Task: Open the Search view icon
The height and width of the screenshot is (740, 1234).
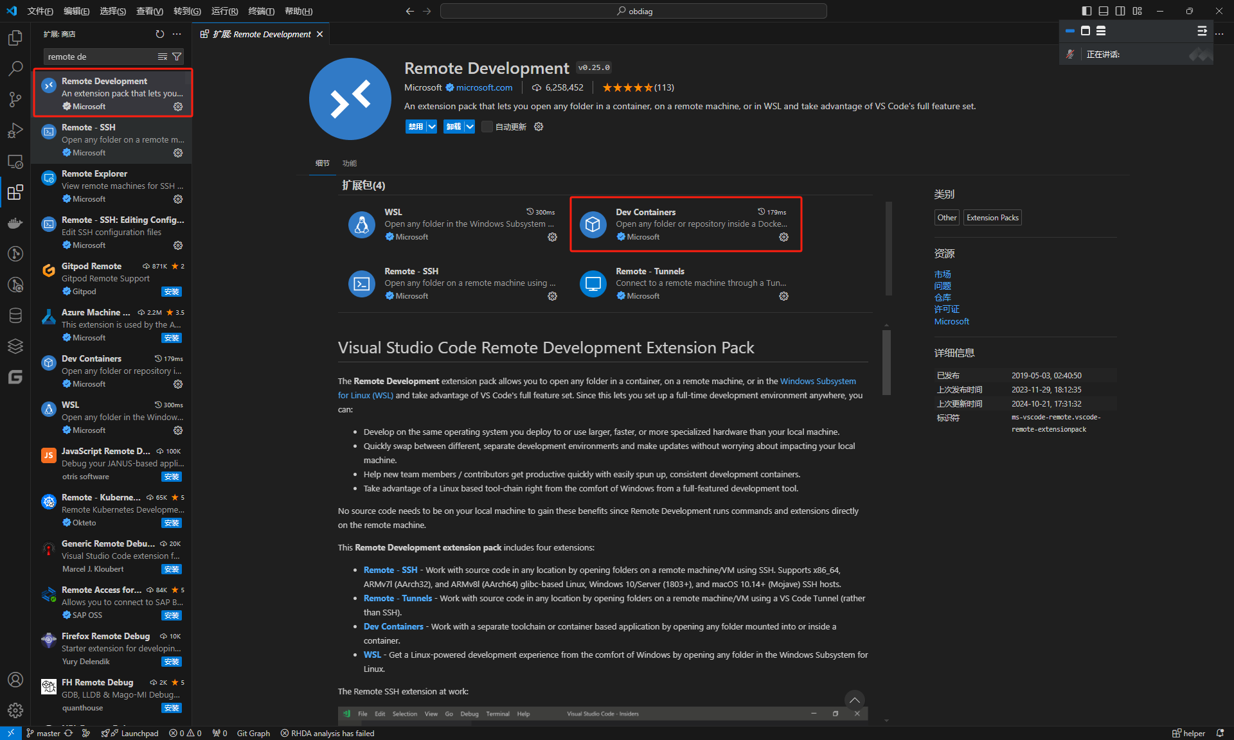Action: (x=15, y=69)
